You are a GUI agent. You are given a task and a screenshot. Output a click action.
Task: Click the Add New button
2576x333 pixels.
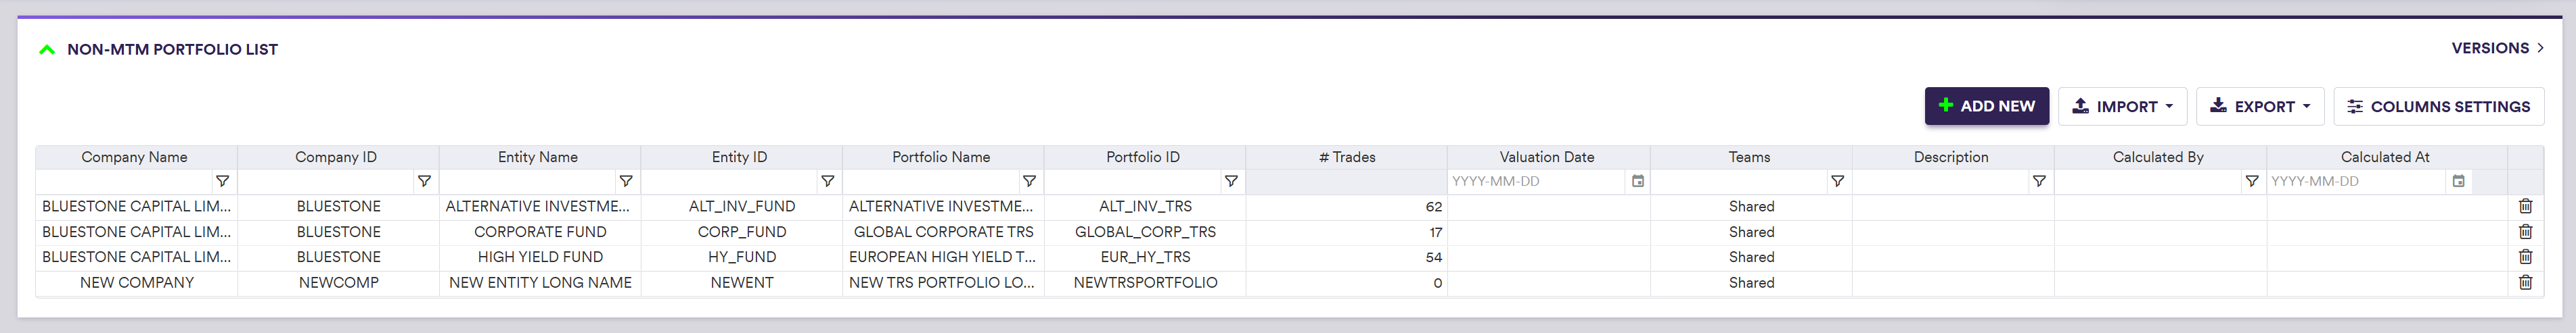1986,107
